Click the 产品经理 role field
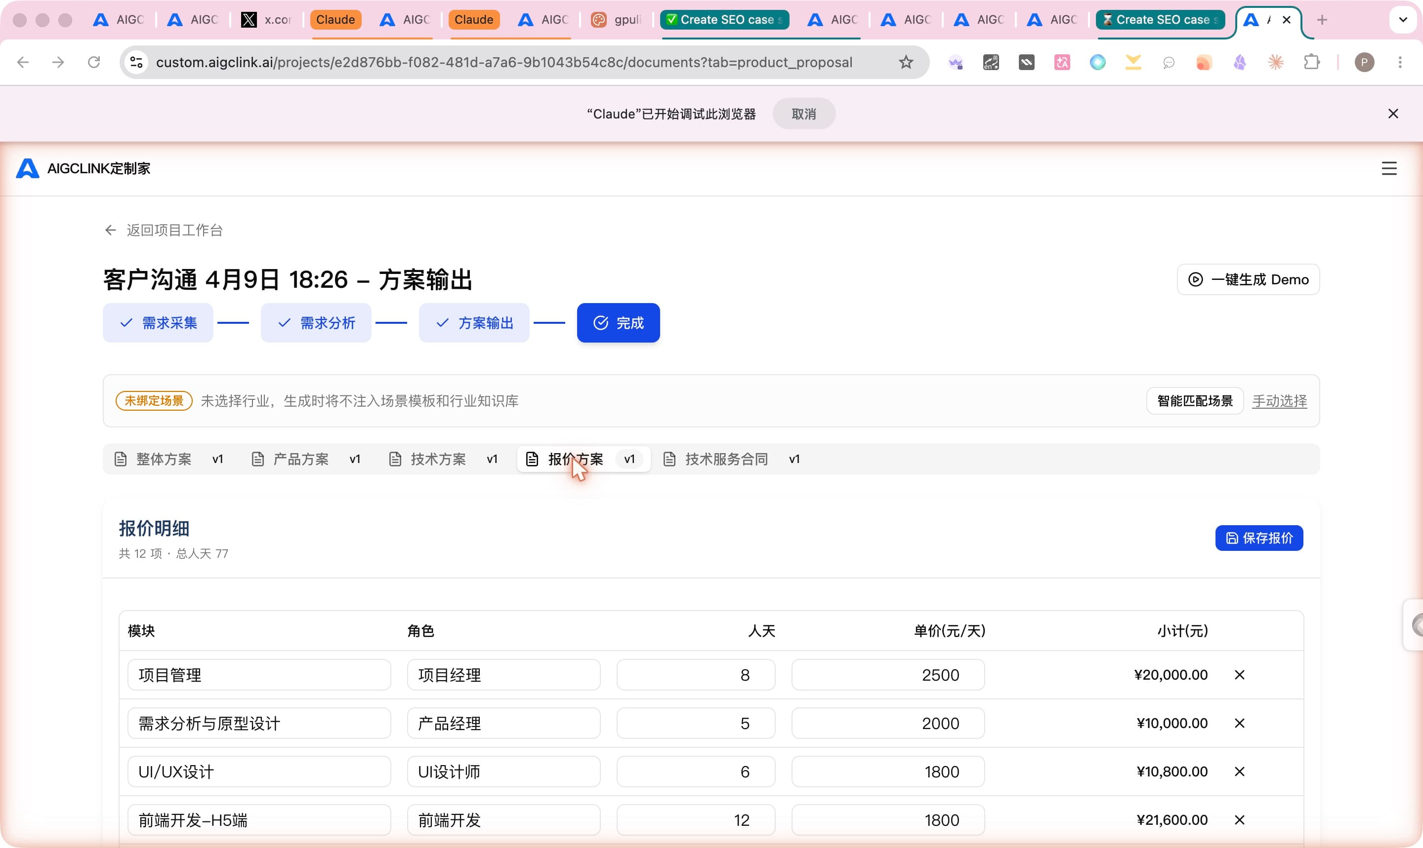The height and width of the screenshot is (848, 1423). 503,724
